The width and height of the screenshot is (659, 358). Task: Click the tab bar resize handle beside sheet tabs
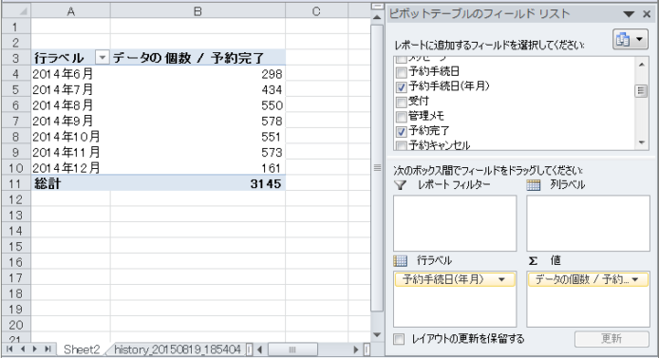(250, 349)
